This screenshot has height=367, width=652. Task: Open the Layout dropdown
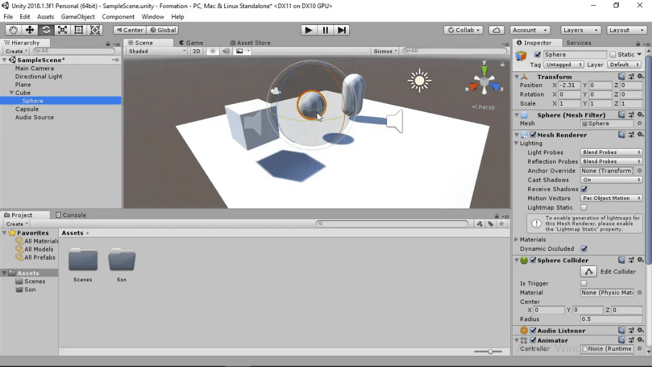click(x=626, y=30)
